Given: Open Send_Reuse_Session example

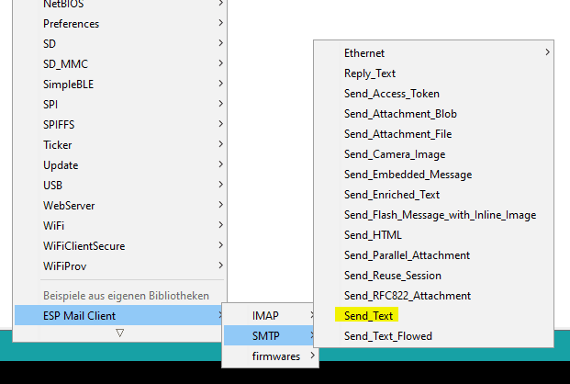Looking at the screenshot, I should pos(392,276).
